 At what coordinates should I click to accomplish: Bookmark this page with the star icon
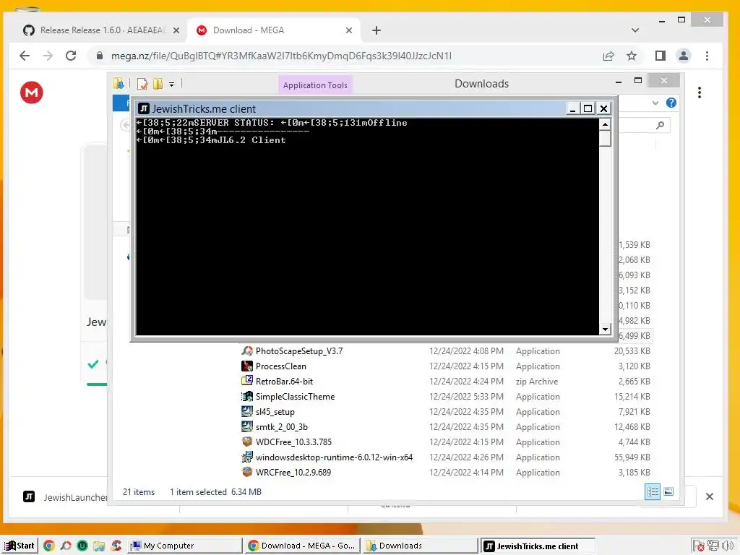632,56
